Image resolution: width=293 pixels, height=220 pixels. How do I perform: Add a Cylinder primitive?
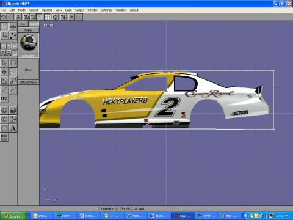tap(4, 119)
